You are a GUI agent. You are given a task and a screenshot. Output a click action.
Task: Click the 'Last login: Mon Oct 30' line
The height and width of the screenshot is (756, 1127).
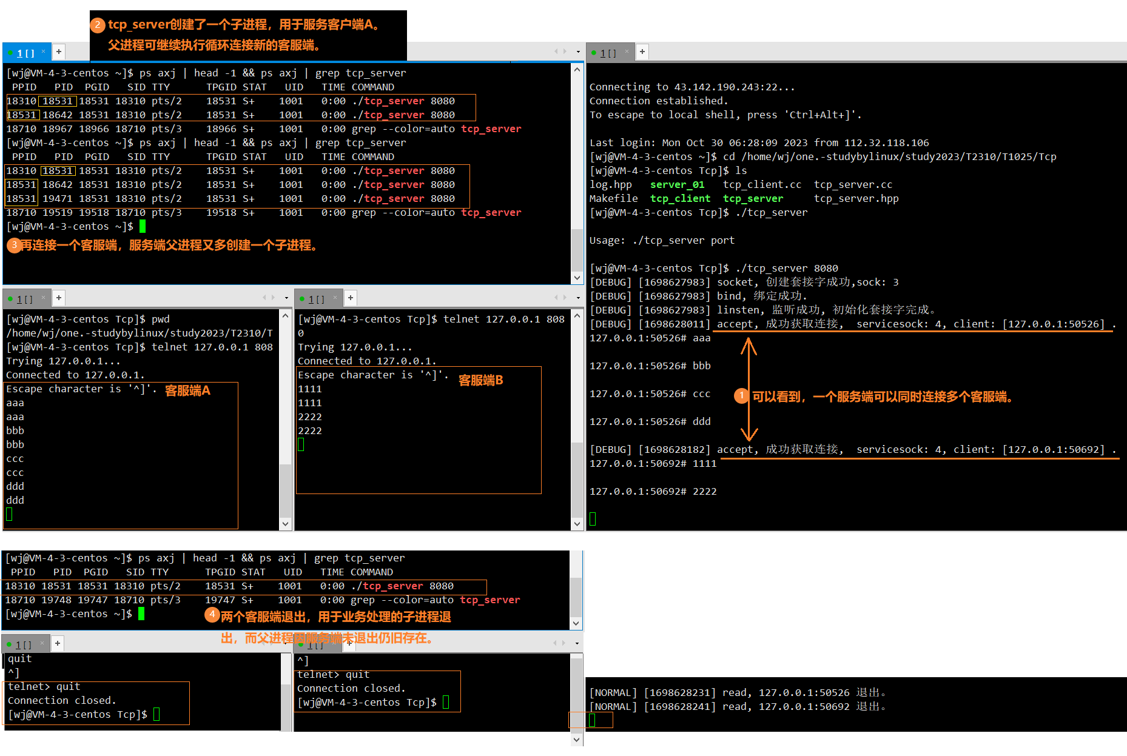[759, 142]
